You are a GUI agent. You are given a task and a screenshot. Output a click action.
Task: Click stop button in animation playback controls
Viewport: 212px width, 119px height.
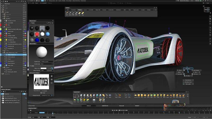[120, 110]
